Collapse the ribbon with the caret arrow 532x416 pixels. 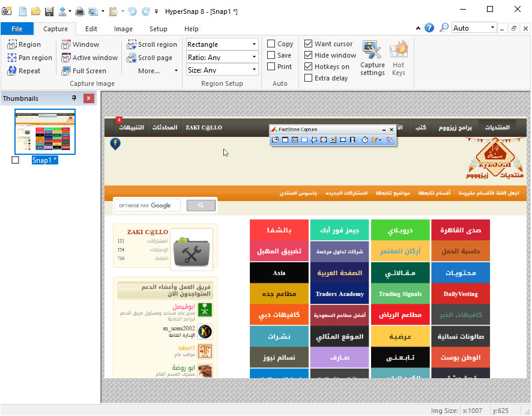click(418, 28)
